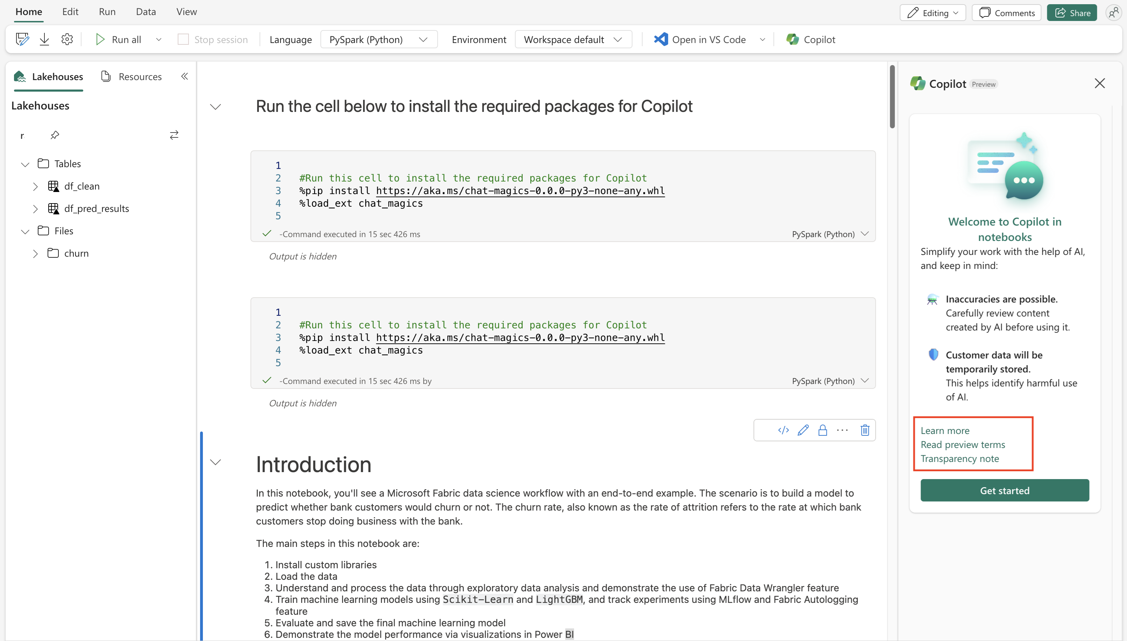Viewport: 1127px width, 641px height.
Task: Lock the Introduction cell
Action: (822, 430)
